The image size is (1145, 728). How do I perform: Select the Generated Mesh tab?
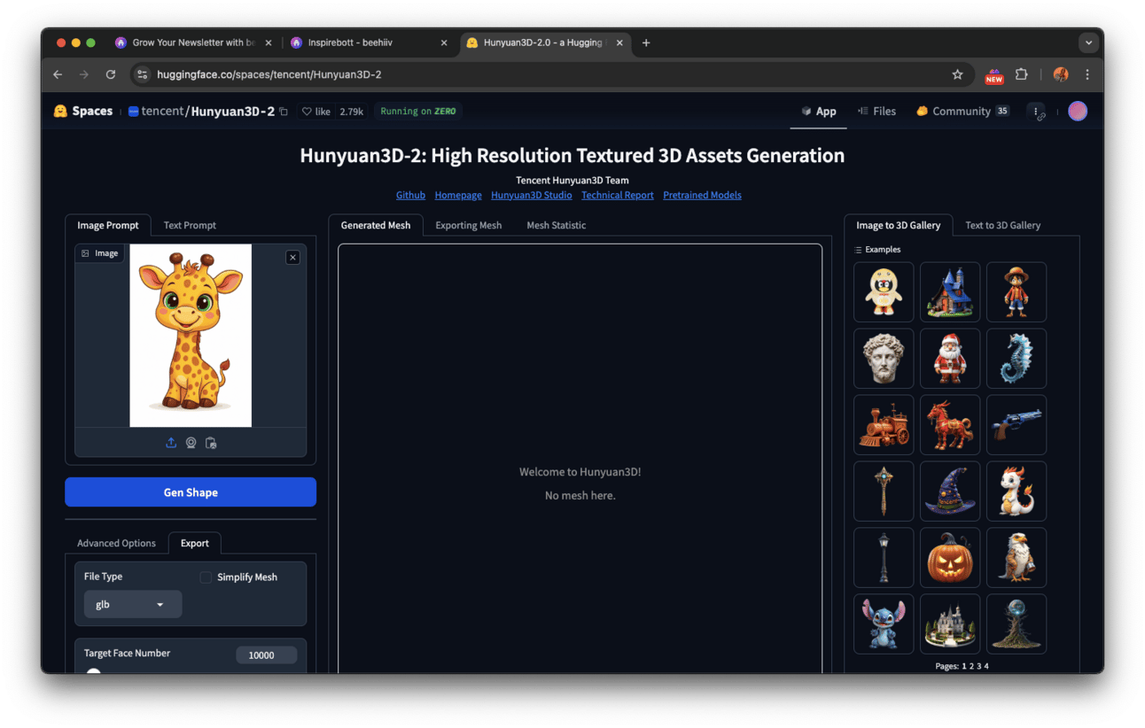[376, 225]
